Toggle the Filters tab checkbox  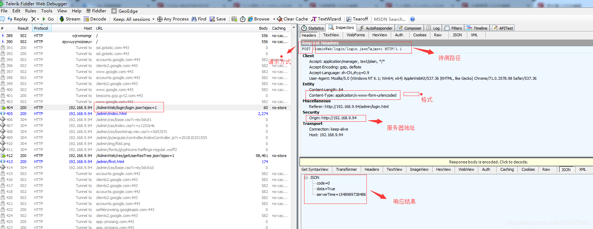pyautogui.click(x=447, y=28)
